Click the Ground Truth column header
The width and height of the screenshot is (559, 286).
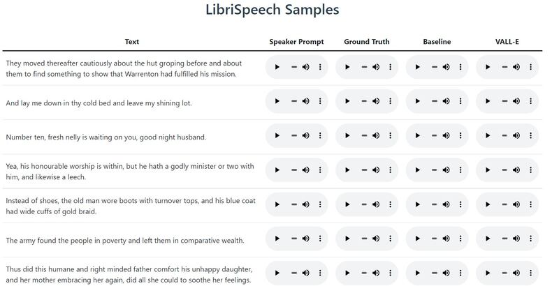(x=367, y=42)
